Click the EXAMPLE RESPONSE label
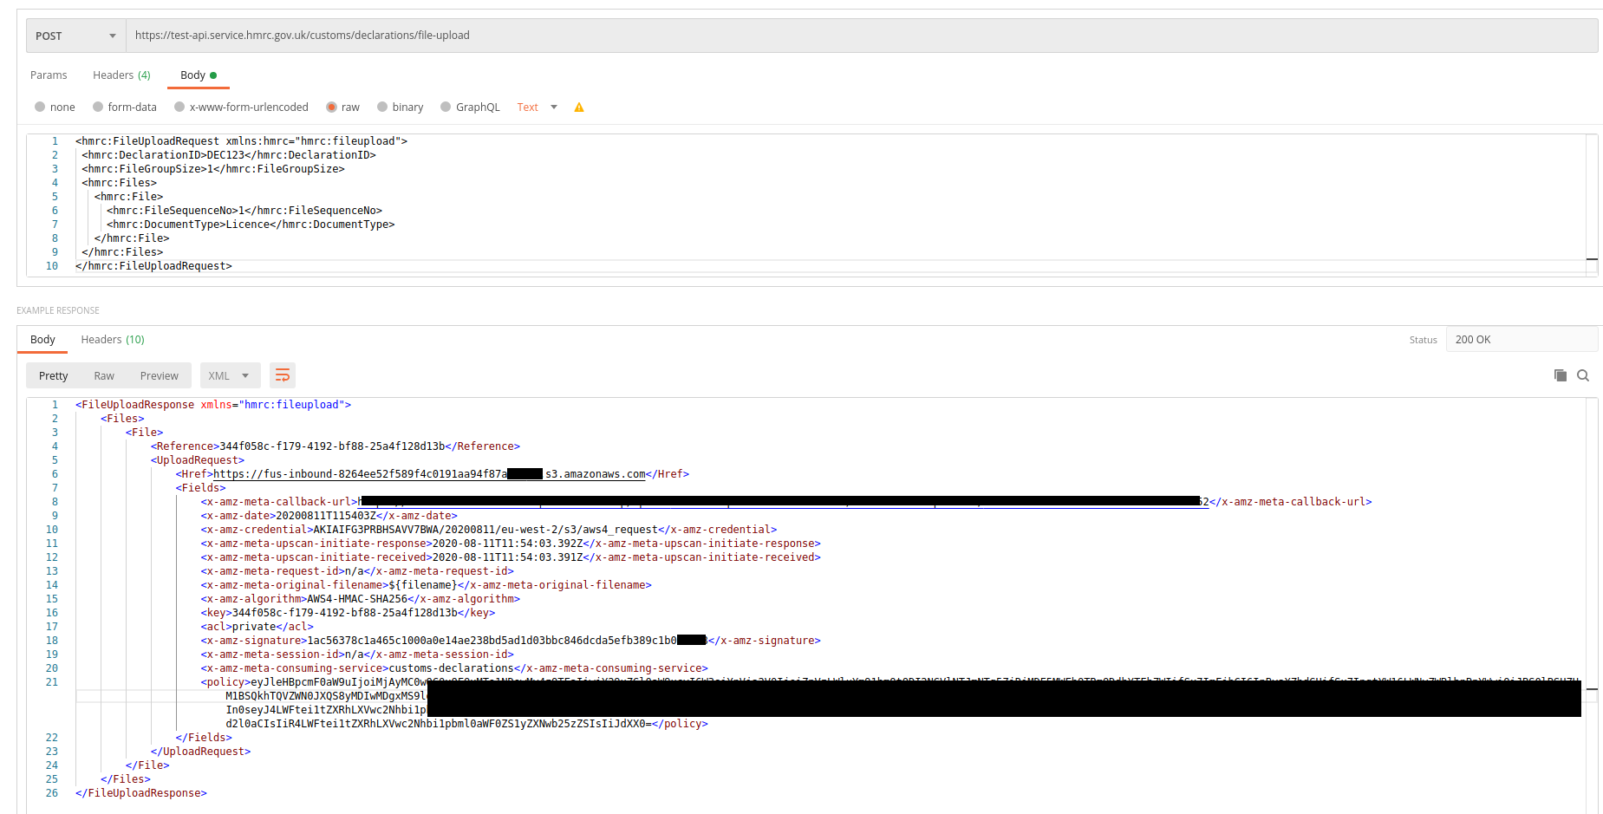Screen dimensions: 1603x814 click(58, 310)
